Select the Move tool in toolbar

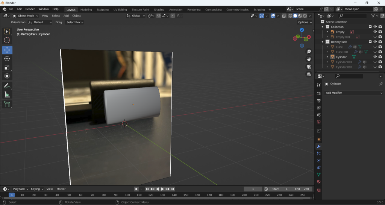pyautogui.click(x=7, y=50)
